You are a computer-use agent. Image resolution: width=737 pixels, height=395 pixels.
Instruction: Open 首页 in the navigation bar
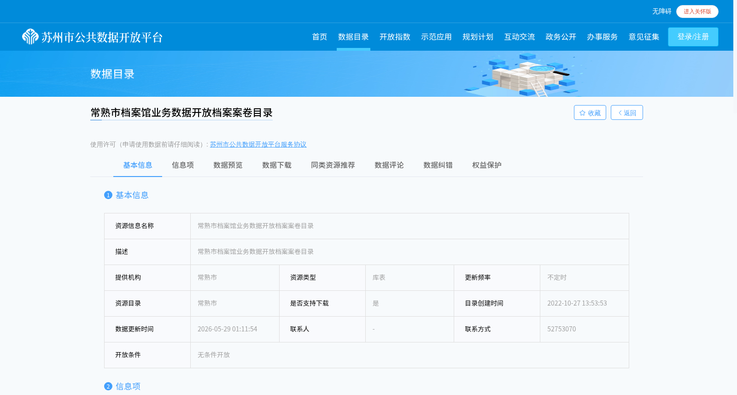click(x=319, y=37)
